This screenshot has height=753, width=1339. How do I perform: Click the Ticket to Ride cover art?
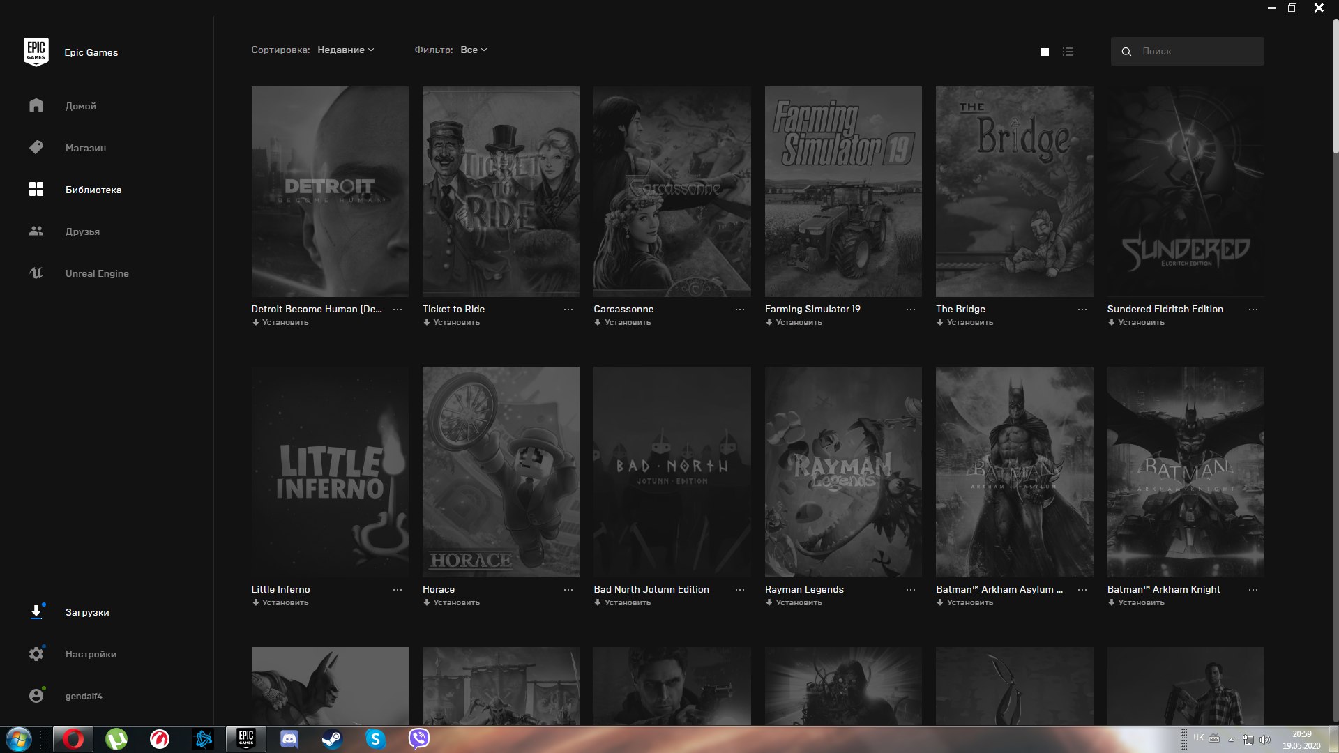(501, 192)
